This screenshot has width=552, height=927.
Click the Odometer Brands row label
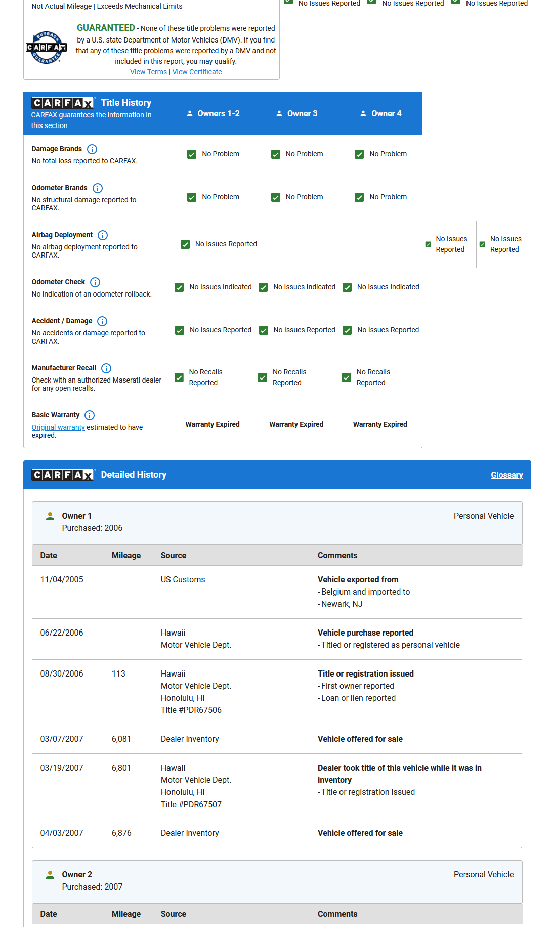59,188
